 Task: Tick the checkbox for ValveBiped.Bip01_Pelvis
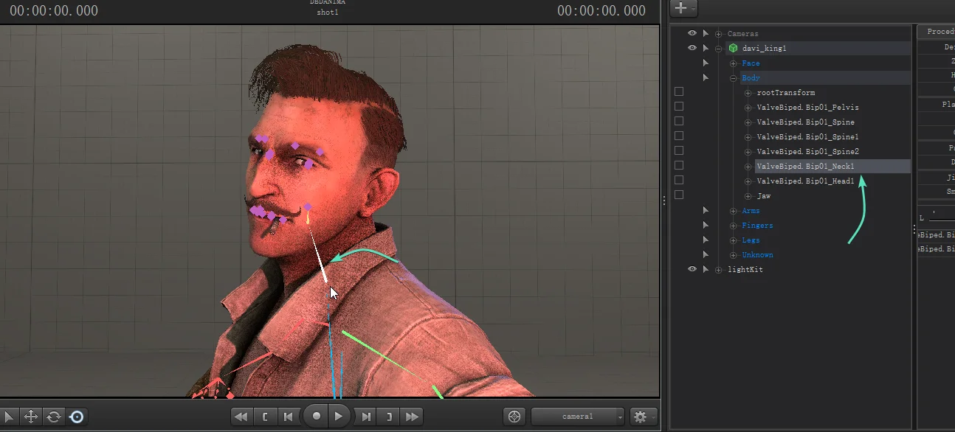[679, 106]
